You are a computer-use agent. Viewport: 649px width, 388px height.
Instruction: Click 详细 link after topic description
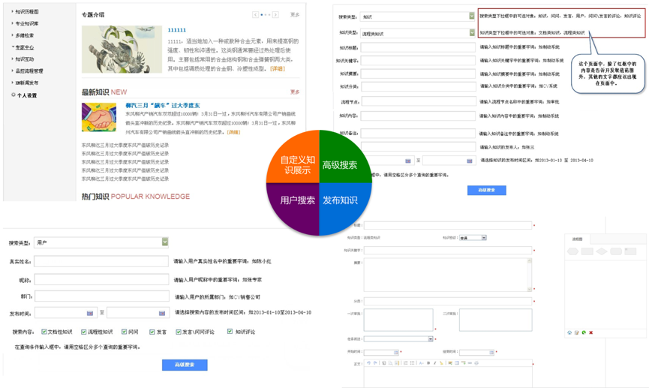278,69
